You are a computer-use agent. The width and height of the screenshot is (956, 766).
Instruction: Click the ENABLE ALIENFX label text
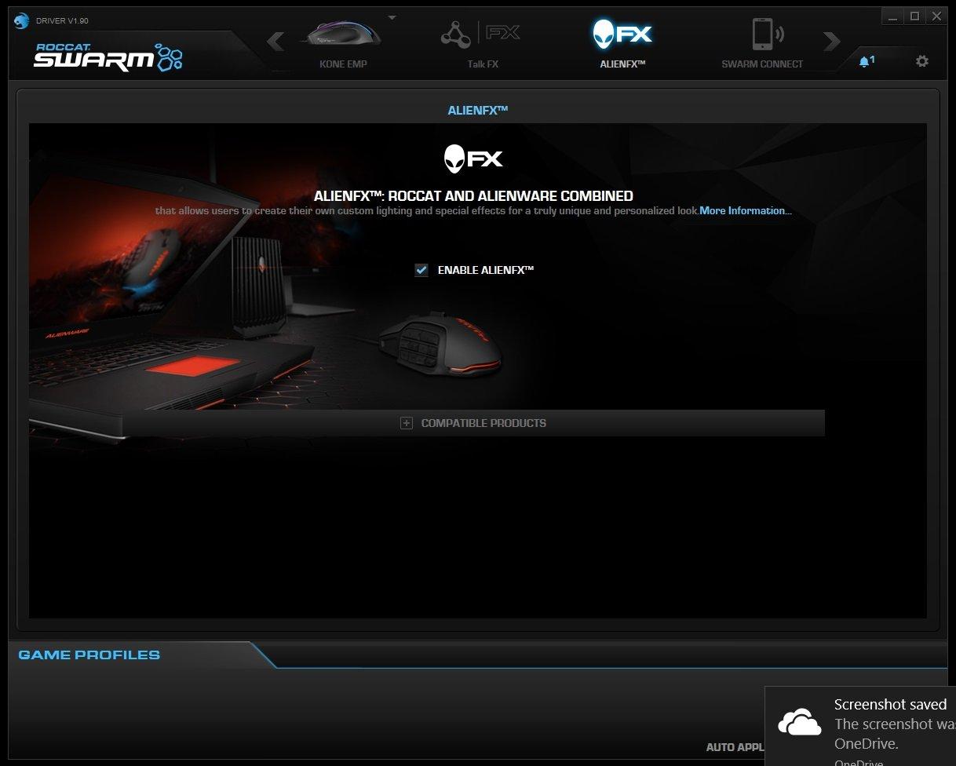click(486, 270)
